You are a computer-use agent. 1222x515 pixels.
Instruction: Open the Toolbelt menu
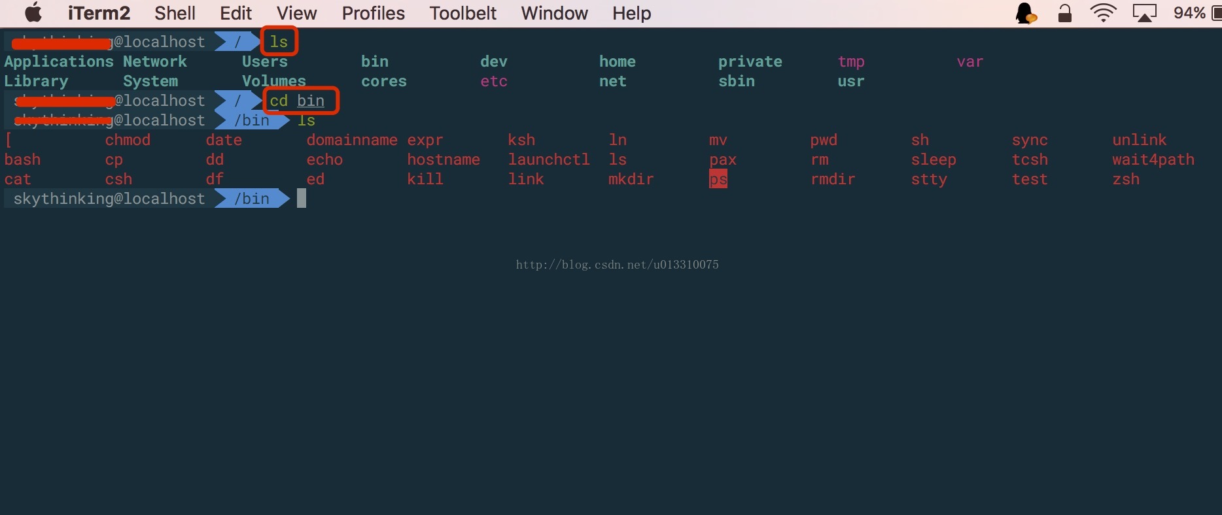click(463, 13)
